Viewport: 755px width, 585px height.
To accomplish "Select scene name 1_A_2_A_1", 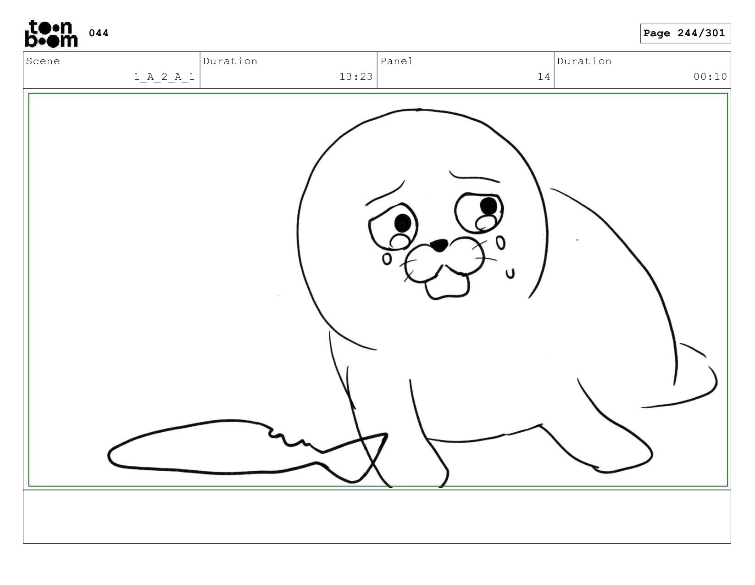I will (x=164, y=77).
